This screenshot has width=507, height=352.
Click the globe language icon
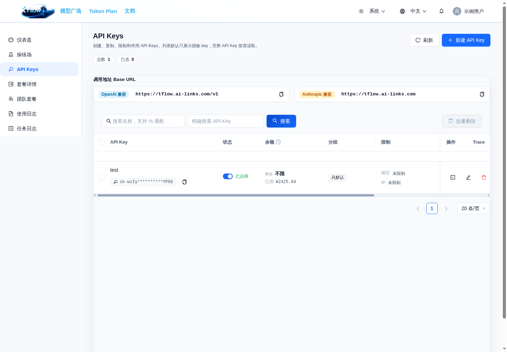point(402,11)
